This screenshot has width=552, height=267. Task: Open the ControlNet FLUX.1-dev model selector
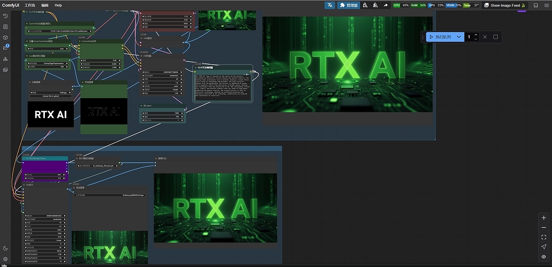(60, 31)
